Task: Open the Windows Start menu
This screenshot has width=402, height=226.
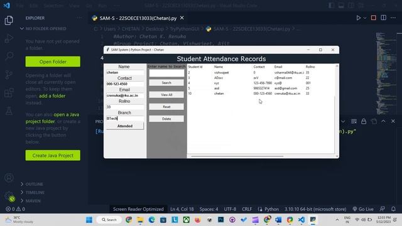Action: (x=89, y=220)
